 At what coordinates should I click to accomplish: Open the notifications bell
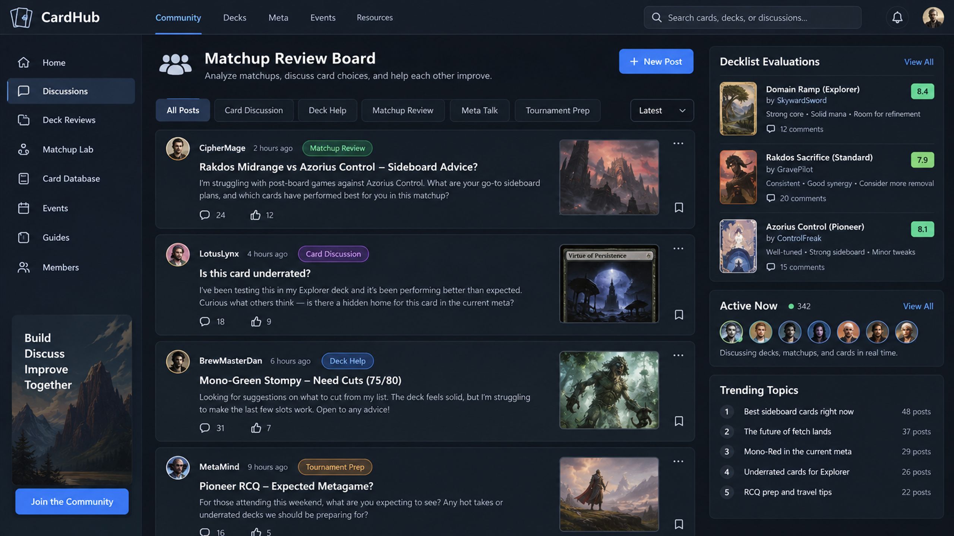(897, 17)
